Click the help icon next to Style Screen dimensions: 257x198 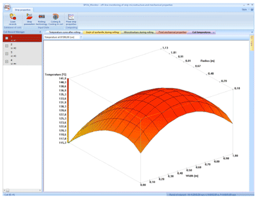tap(252, 9)
